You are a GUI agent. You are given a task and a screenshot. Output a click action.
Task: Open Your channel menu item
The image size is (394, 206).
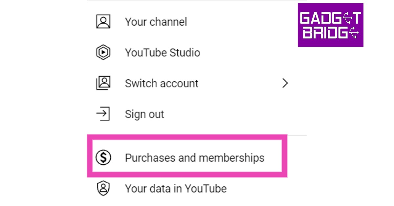pyautogui.click(x=156, y=22)
